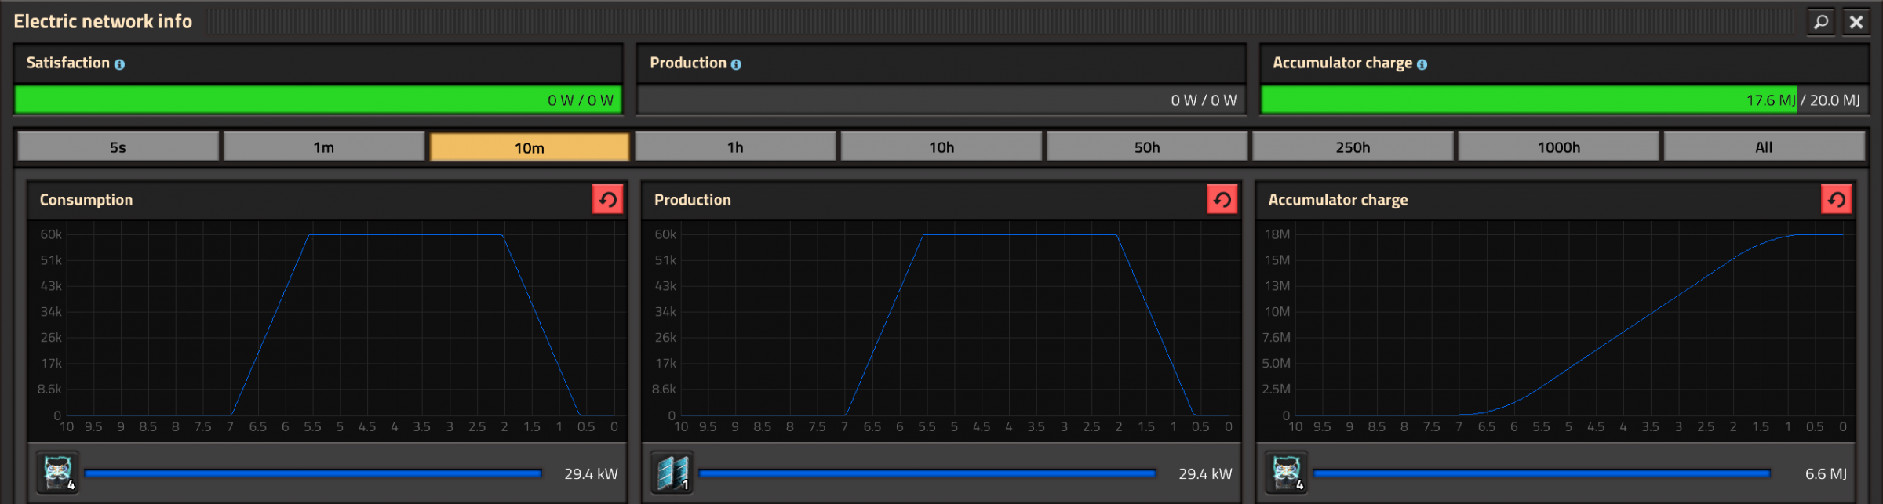Click the Accumulator charge 17.6 MJ bar
The width and height of the screenshot is (1883, 504).
(x=1528, y=100)
